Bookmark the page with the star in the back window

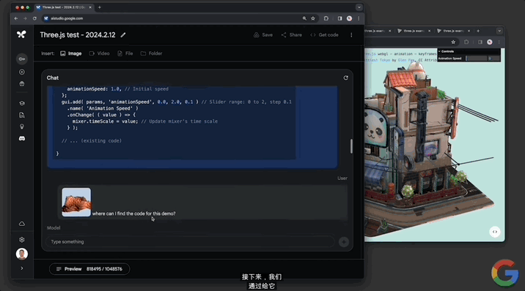pos(453,42)
